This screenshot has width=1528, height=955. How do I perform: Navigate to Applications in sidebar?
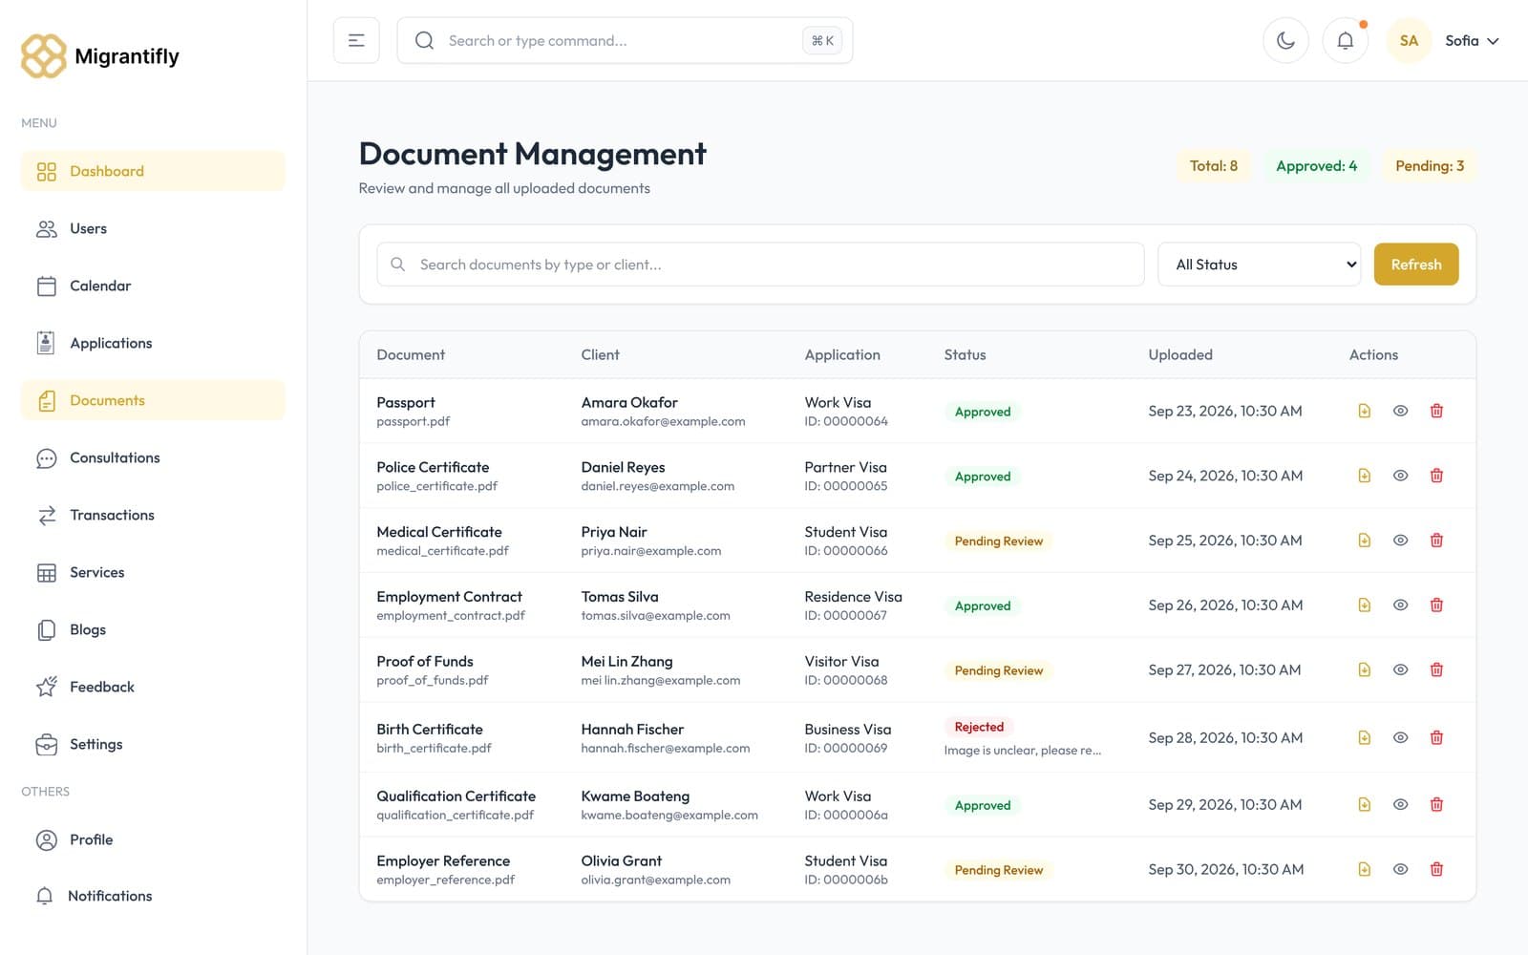point(153,343)
